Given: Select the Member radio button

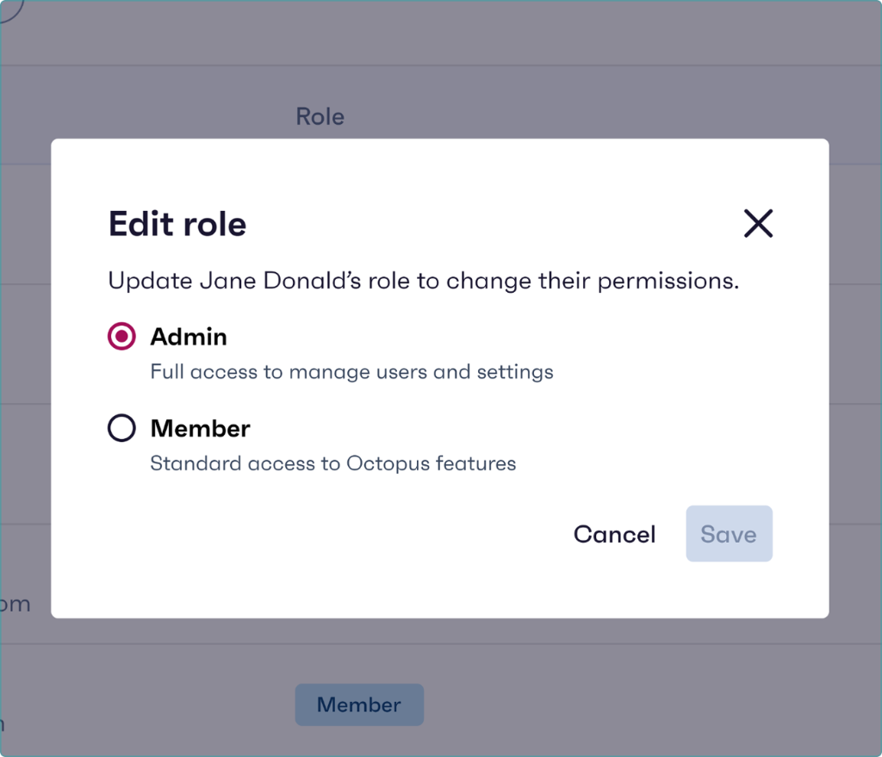Looking at the screenshot, I should [121, 428].
